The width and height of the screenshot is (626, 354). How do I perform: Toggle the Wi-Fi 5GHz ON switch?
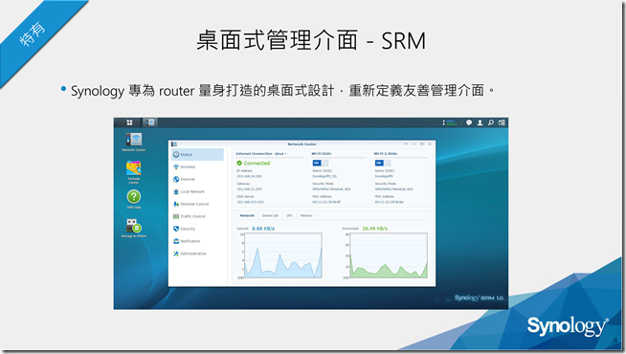pos(321,163)
